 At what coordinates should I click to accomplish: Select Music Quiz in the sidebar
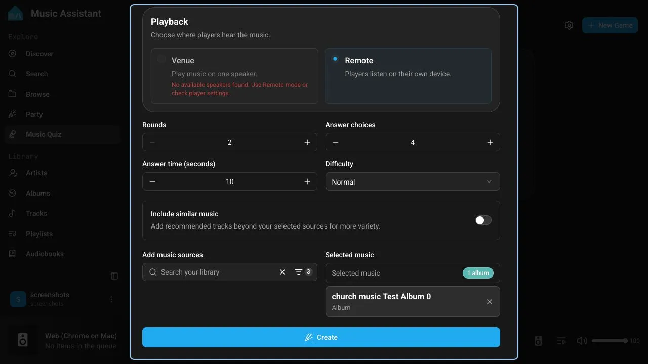(63, 134)
